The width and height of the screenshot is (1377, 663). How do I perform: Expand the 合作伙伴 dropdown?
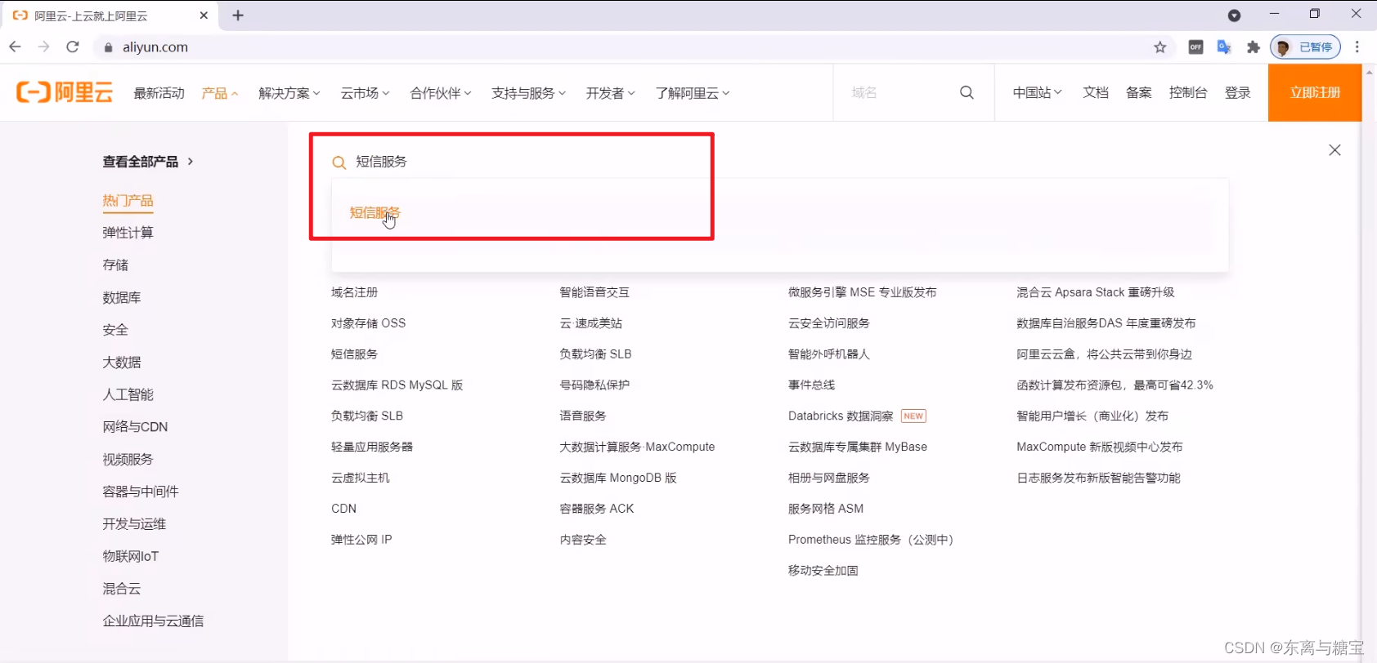click(x=441, y=93)
